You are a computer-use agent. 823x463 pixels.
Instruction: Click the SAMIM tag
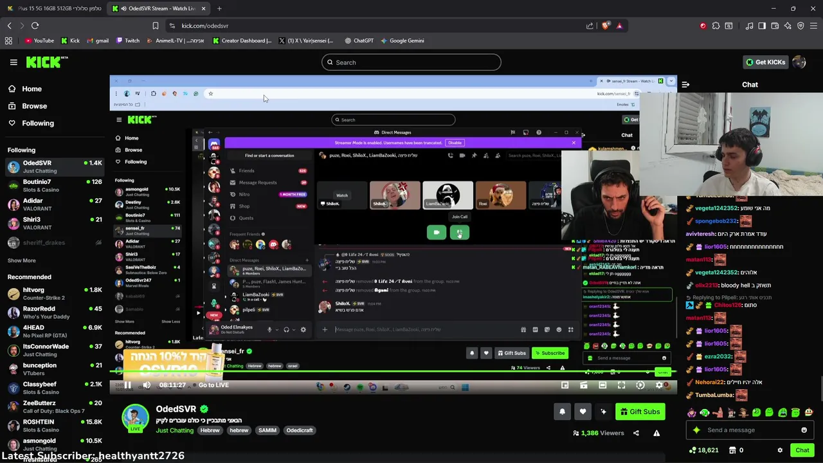point(267,430)
